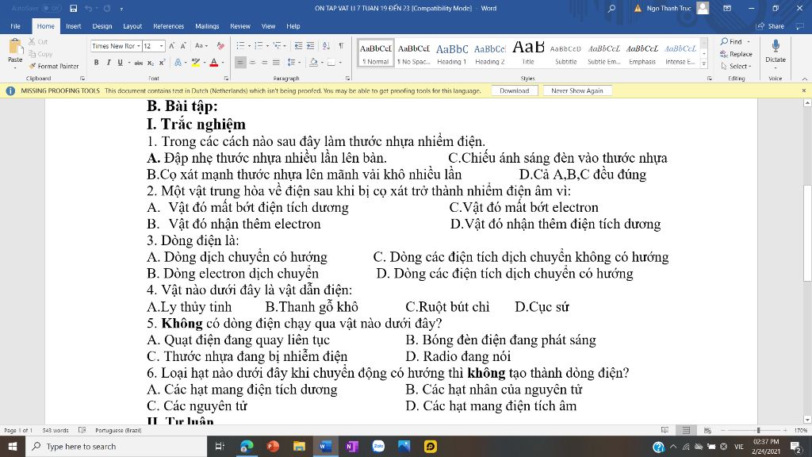This screenshot has height=457, width=812.
Task: Open the font size dropdown
Action: (162, 46)
